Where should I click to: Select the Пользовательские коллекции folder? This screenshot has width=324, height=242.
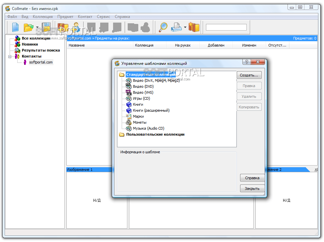pyautogui.click(x=156, y=135)
